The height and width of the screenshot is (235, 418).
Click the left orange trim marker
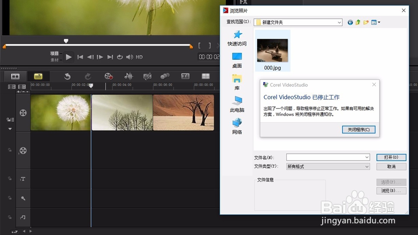(x=4, y=47)
